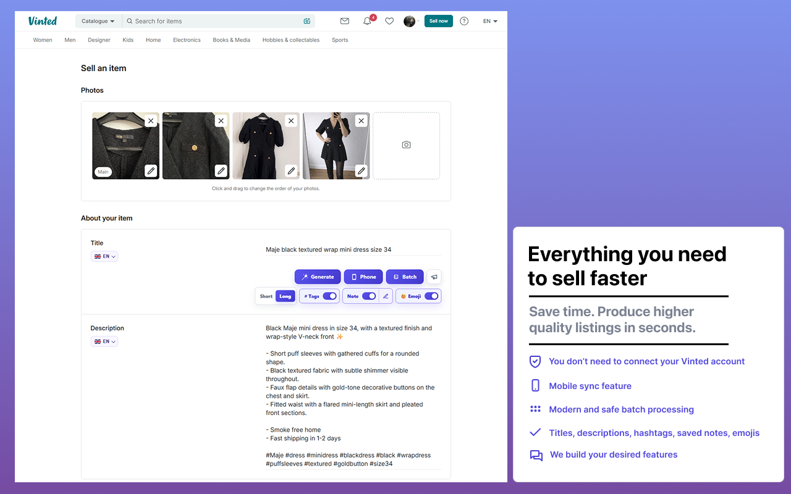The height and width of the screenshot is (494, 791).
Task: Open the Vinted home logo
Action: 42,21
